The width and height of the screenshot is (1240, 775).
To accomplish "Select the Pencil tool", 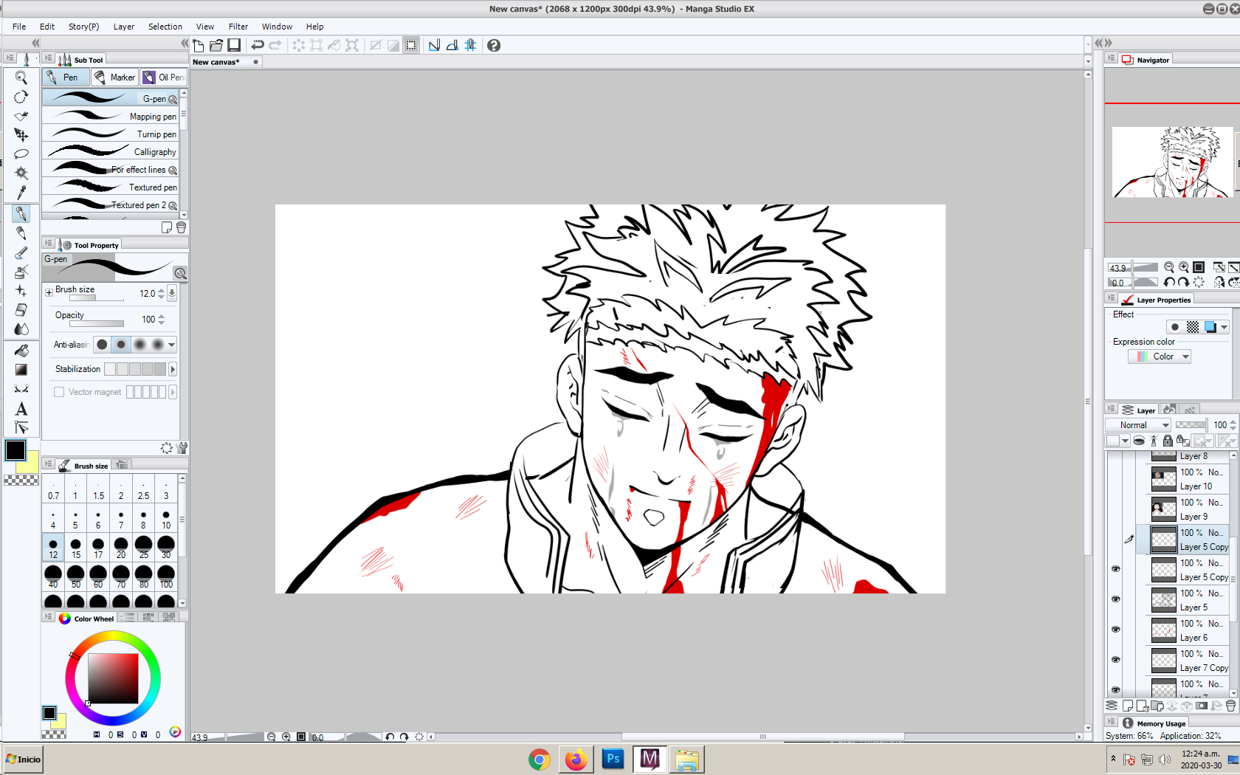I will coord(21,233).
